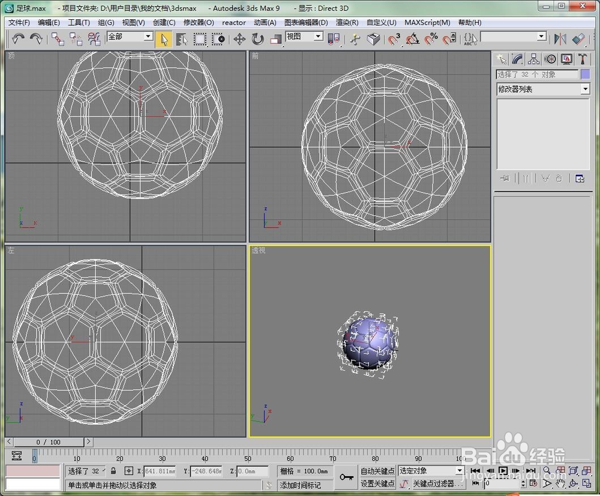
Task: Activate the Bind to Space Warp tool
Action: 94,38
